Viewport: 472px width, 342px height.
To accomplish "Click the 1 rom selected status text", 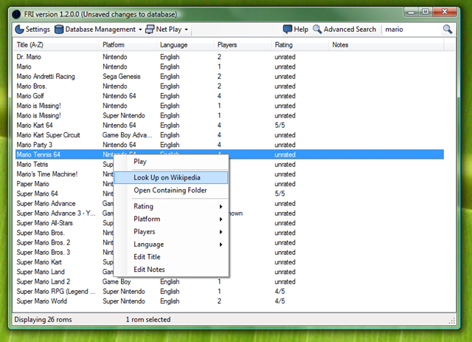I will coord(148,319).
